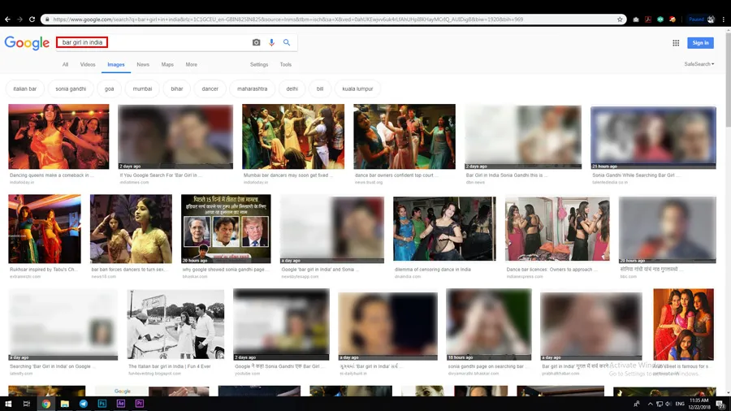Select the 'italian bar' suggestion chip
This screenshot has height=411, width=731.
pyautogui.click(x=24, y=89)
